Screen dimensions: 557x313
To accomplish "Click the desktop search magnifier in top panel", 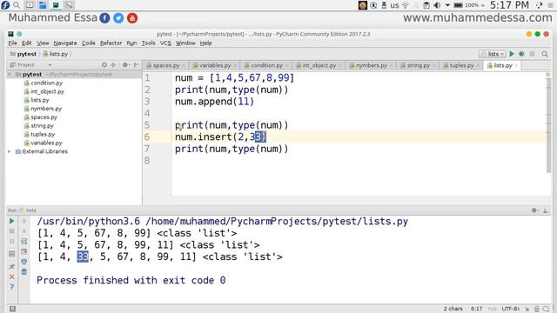I will [17, 5].
